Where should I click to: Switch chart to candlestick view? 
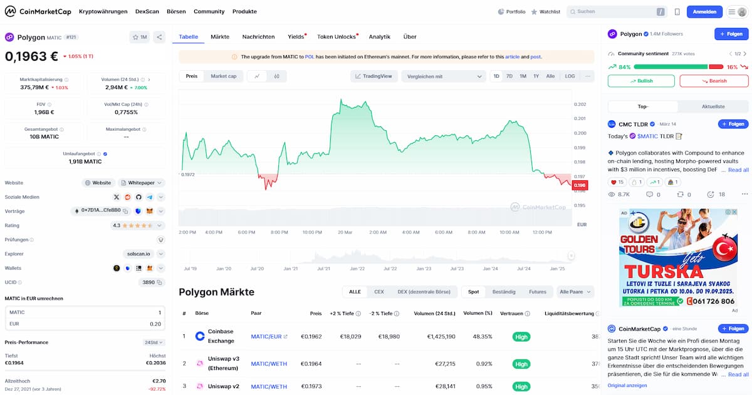pos(276,76)
